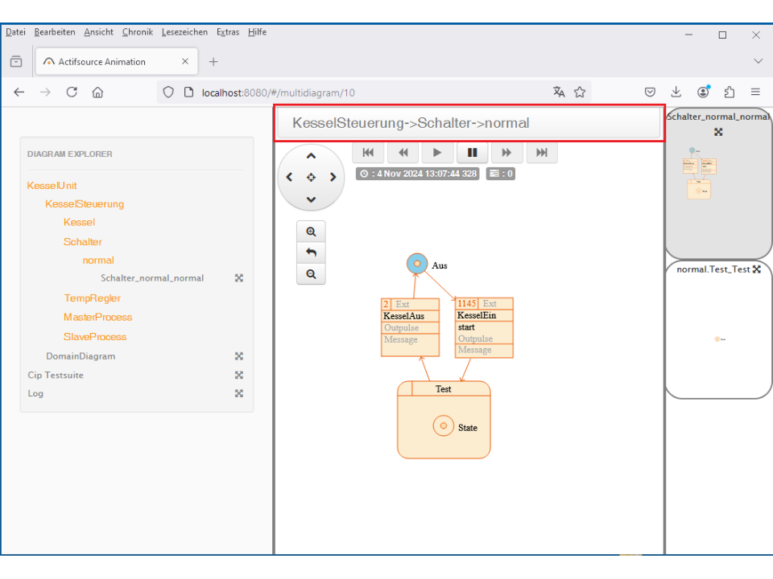This screenshot has width=773, height=579.
Task: Center the diagram using pan pad
Action: pos(311,177)
